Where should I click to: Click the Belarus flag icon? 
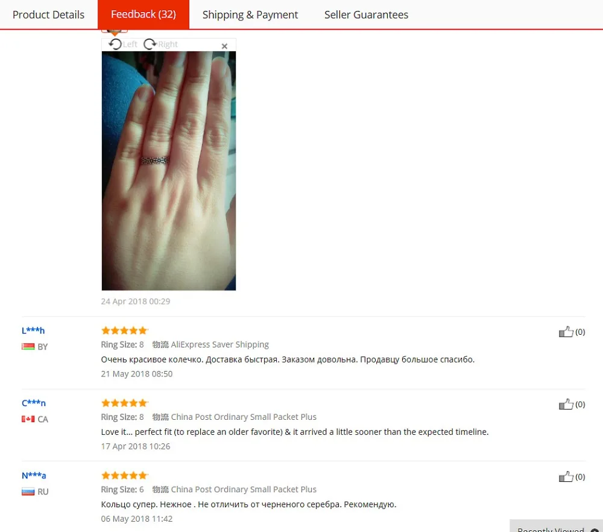point(28,347)
